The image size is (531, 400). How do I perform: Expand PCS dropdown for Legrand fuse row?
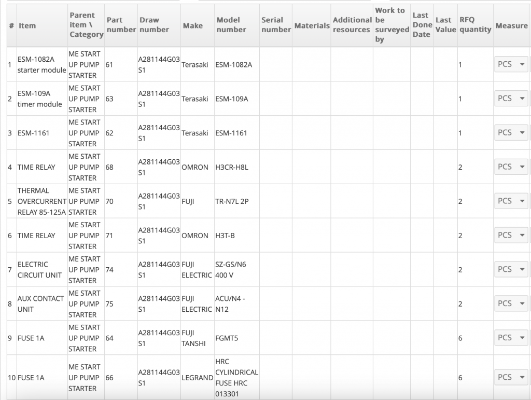pyautogui.click(x=511, y=378)
